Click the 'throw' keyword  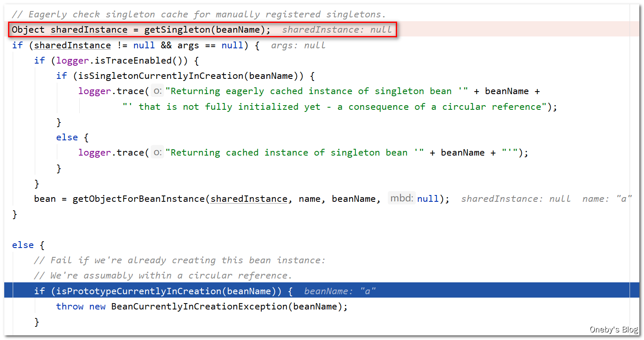coord(70,307)
